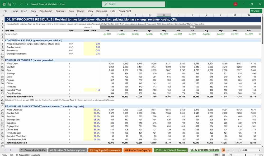This screenshot has height=156, width=264.
Task: Open the Developer ribbon tab
Action: tap(102, 11)
